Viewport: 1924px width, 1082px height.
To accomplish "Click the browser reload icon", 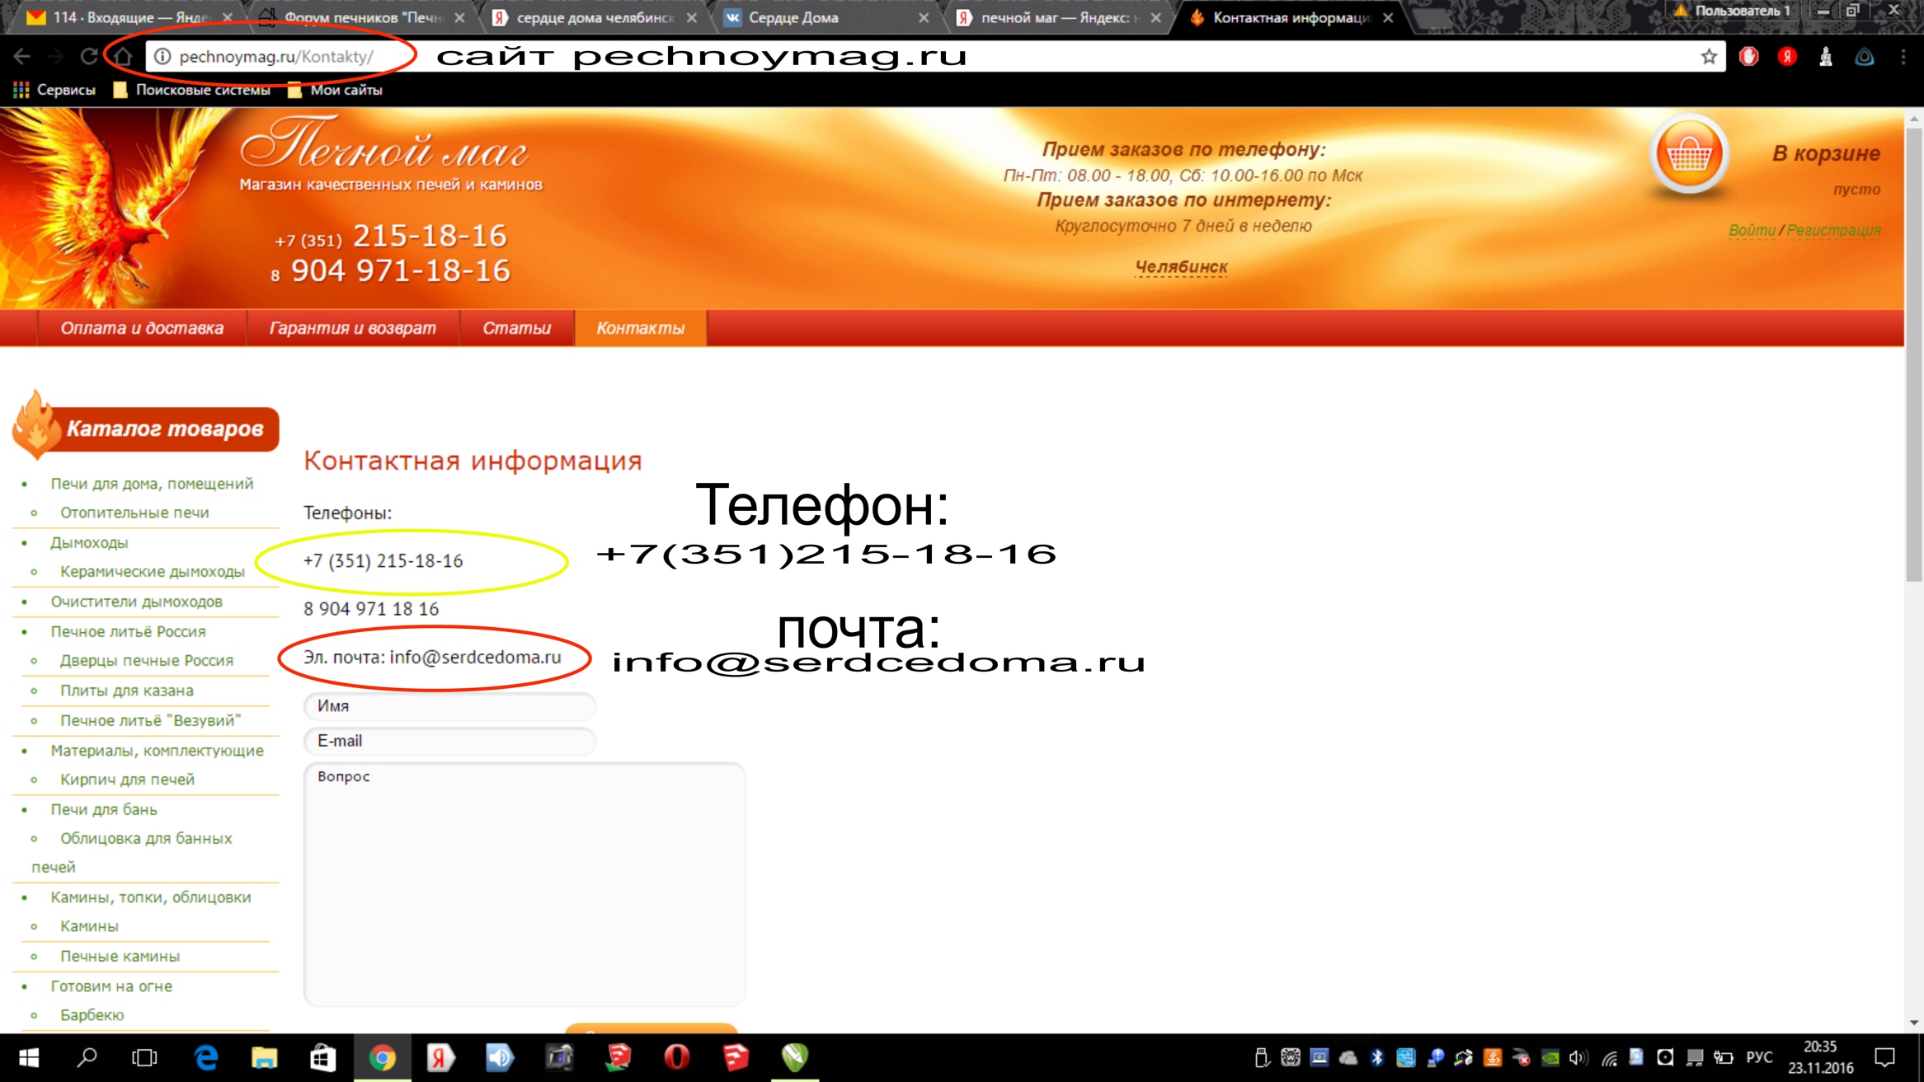I will pos(89,57).
